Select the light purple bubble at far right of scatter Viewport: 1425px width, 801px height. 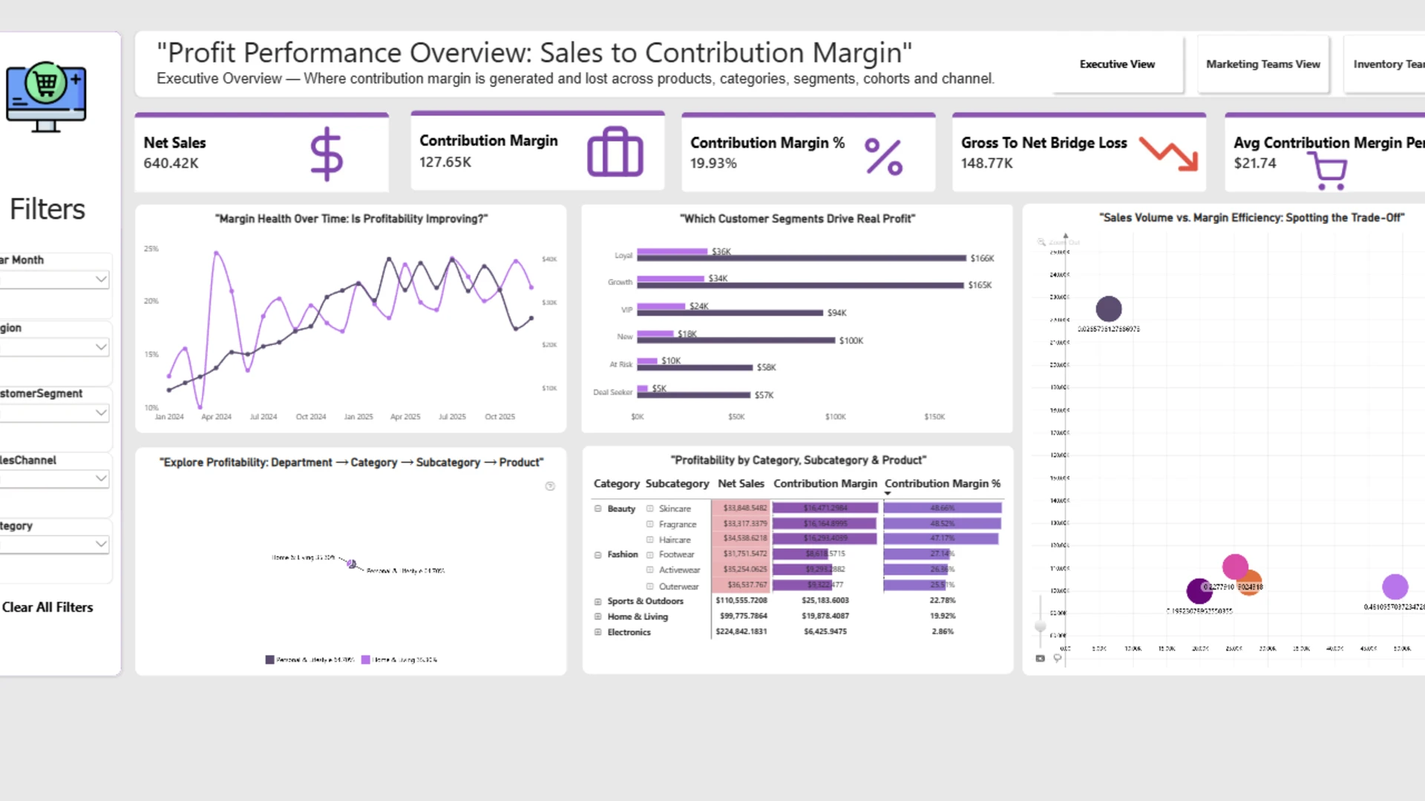tap(1395, 587)
